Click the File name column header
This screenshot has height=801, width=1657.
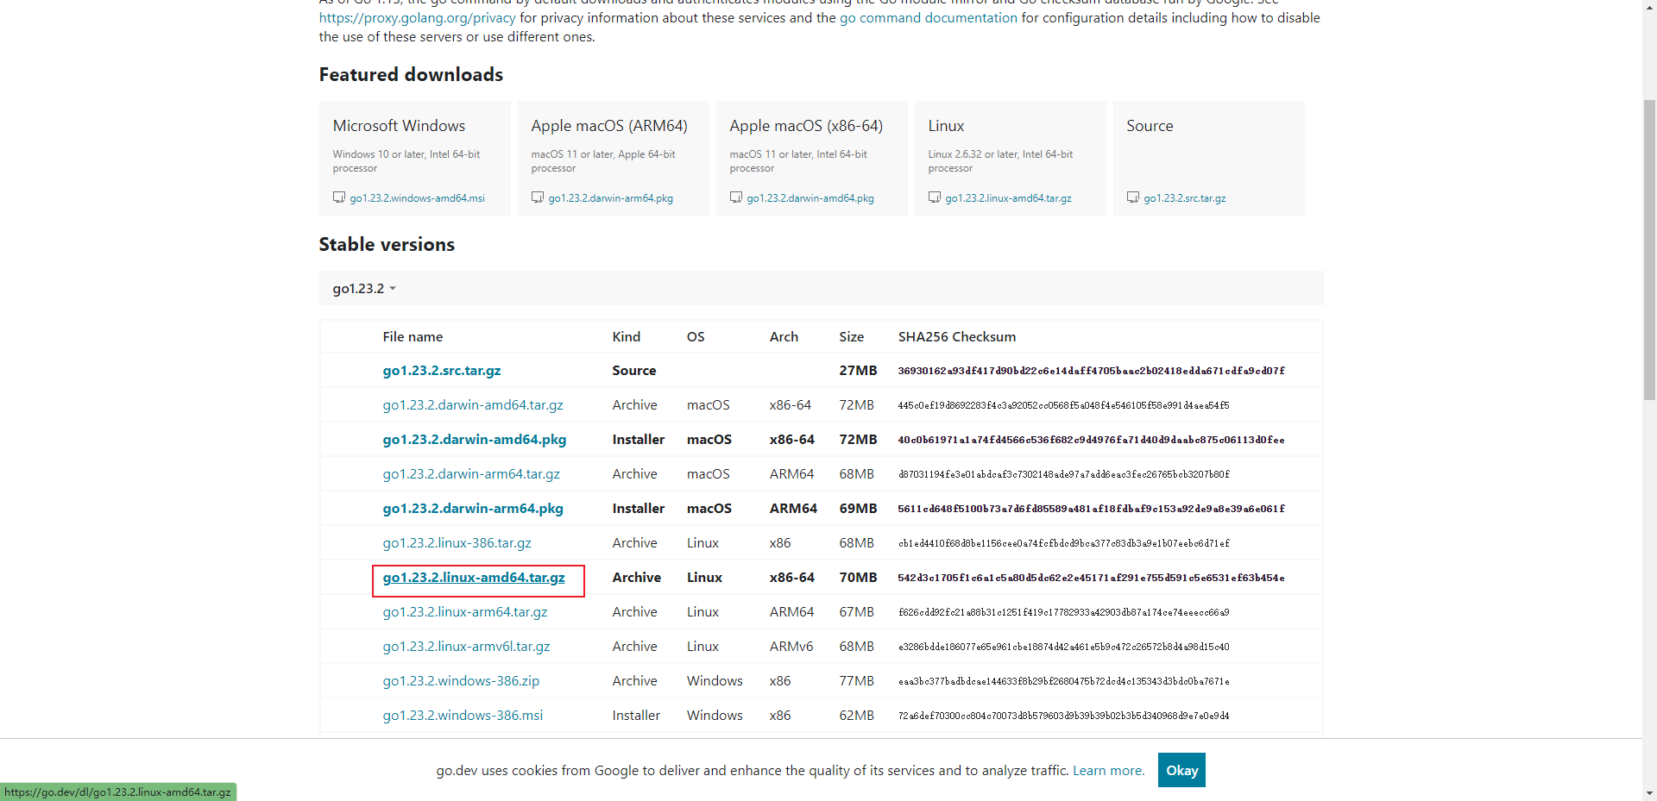click(x=413, y=337)
